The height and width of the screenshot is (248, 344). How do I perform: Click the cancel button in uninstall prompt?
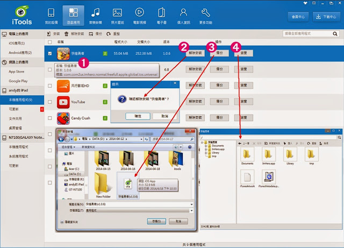coord(165,116)
